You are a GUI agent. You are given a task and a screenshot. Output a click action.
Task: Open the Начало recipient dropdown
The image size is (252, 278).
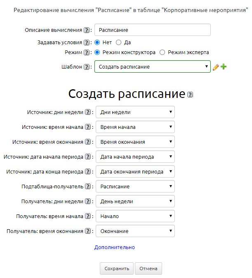click(135, 216)
